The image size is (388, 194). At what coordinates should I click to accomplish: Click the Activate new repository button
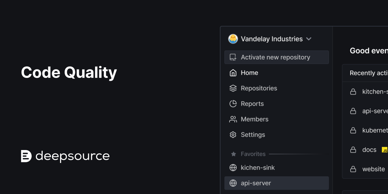pyautogui.click(x=275, y=57)
